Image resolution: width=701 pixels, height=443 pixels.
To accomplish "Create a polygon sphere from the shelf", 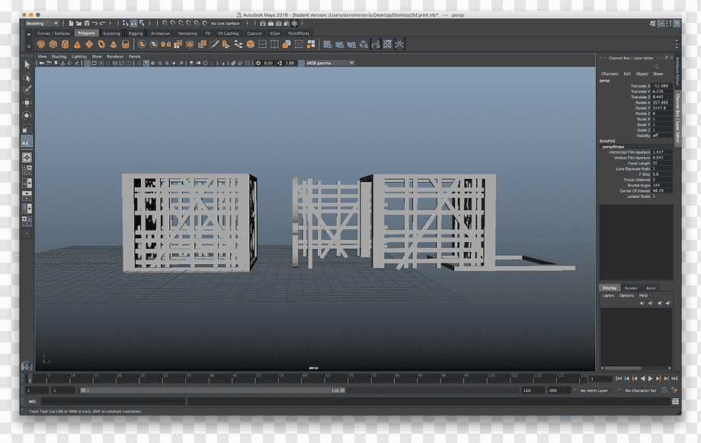I will coord(41,44).
